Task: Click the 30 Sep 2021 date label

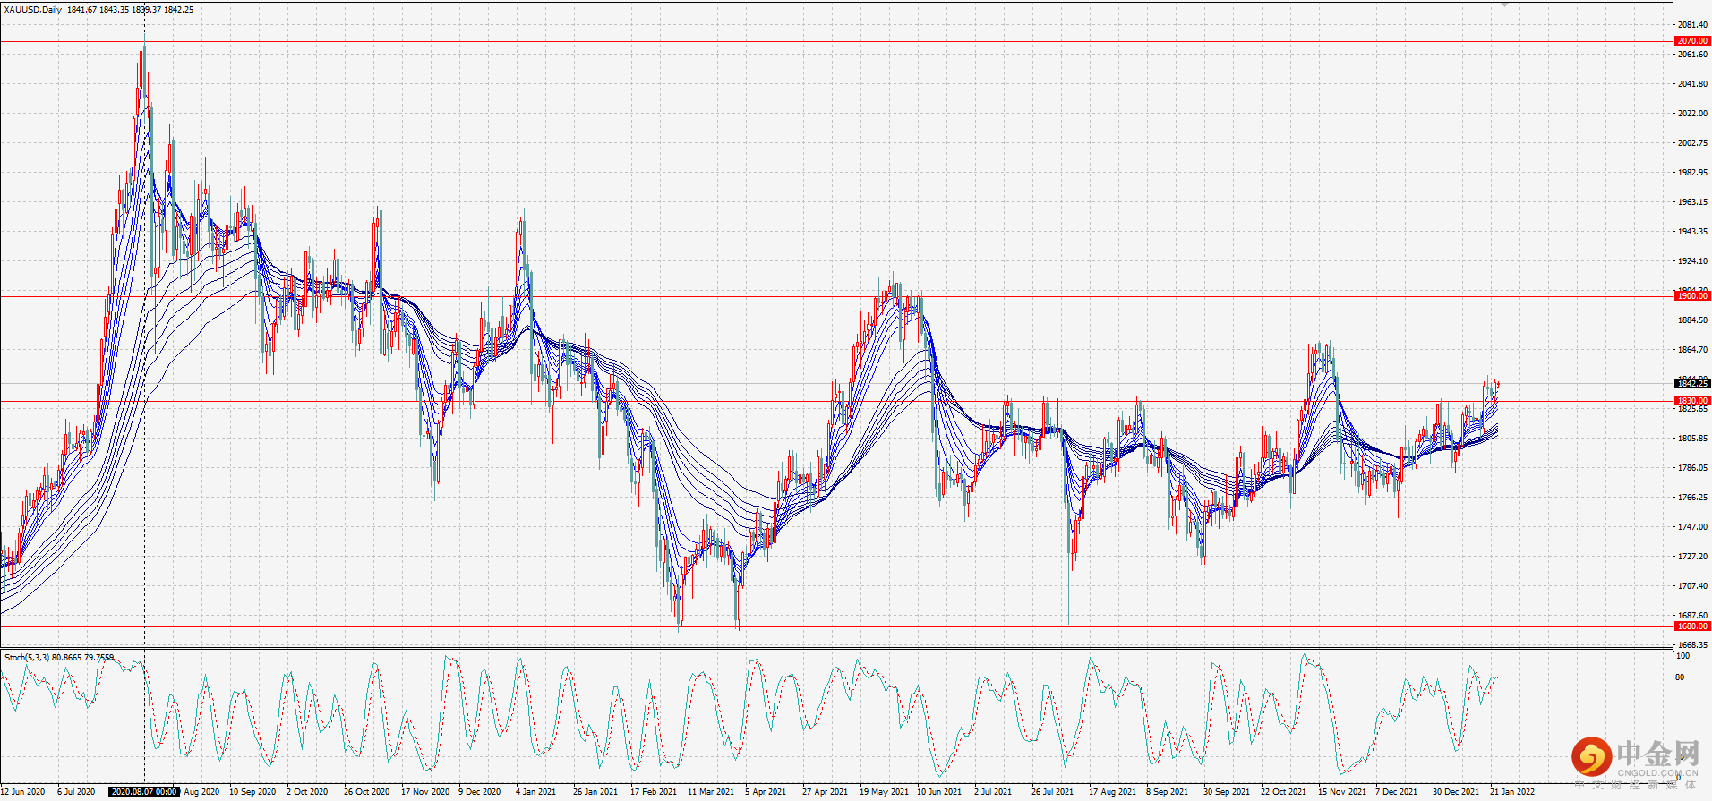Action: click(x=1227, y=792)
